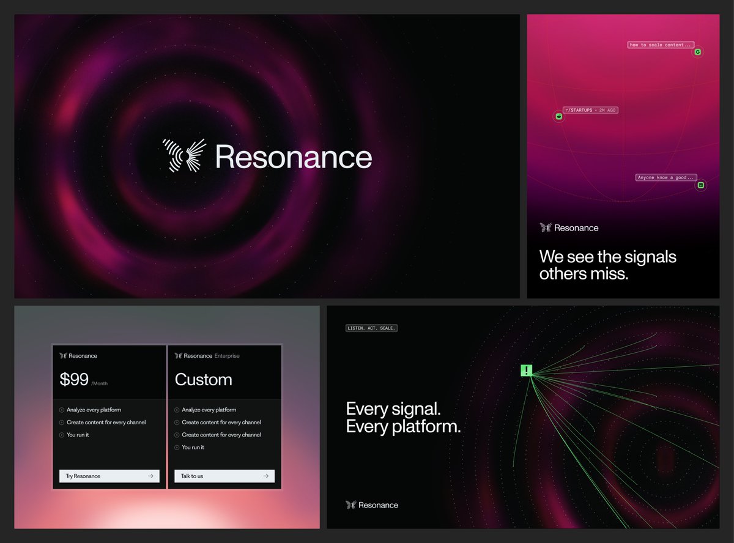The width and height of the screenshot is (734, 543).
Task: Click the '/Month' label
Action: 99,383
